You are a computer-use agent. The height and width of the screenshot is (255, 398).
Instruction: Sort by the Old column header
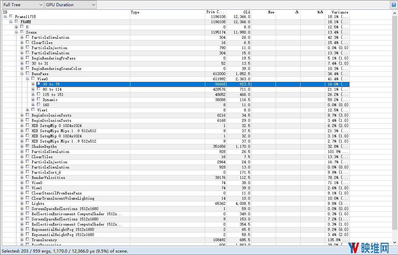click(239, 12)
